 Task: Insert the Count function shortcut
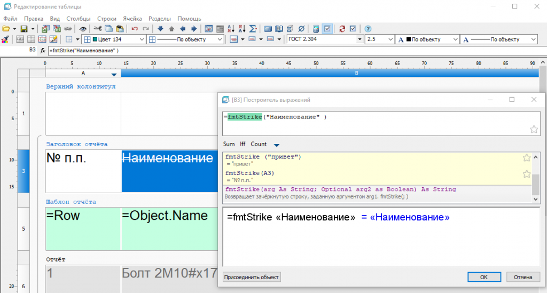click(x=259, y=144)
